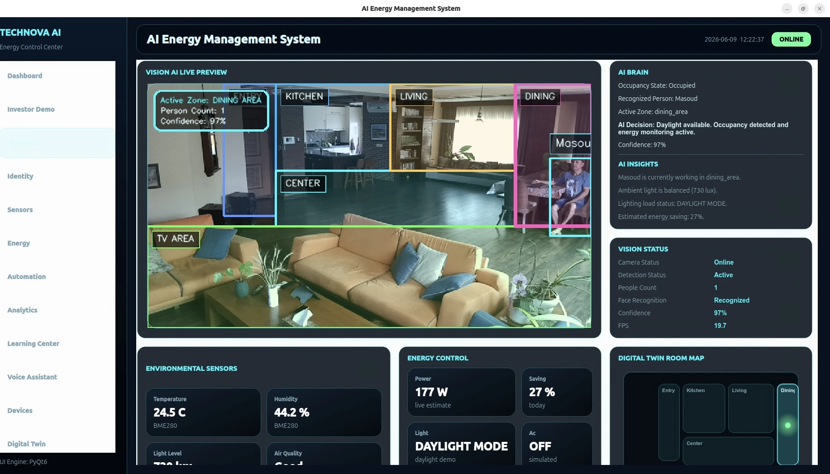Click "Masoud is currently working in dining_area."

point(679,177)
